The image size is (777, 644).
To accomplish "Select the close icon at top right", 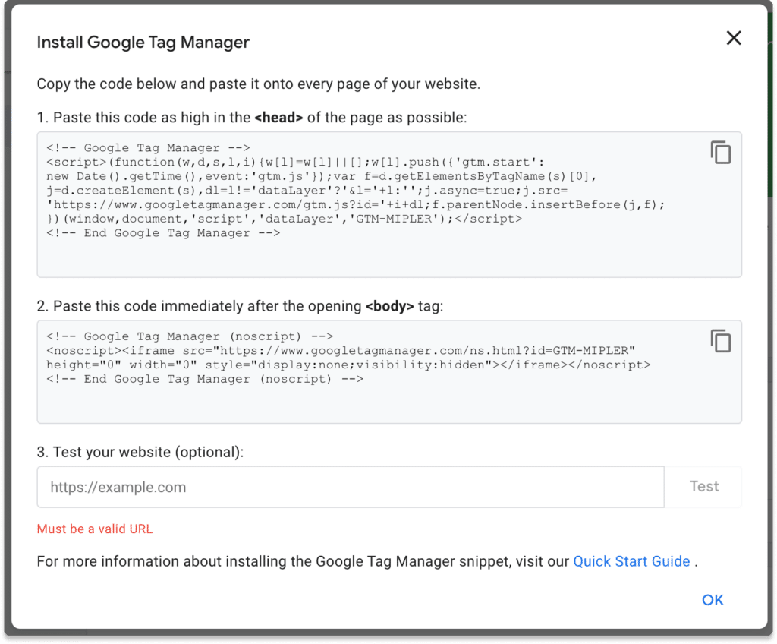I will click(x=733, y=37).
